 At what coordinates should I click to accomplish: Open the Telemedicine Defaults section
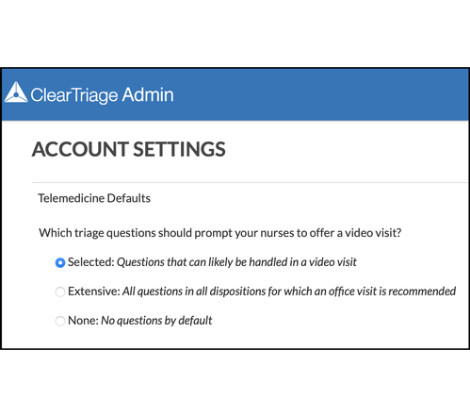[x=94, y=198]
